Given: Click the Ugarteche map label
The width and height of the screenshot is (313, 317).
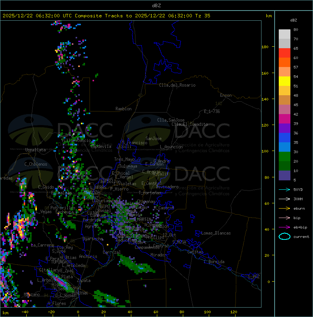Looking at the screenshot, I should (93, 239).
